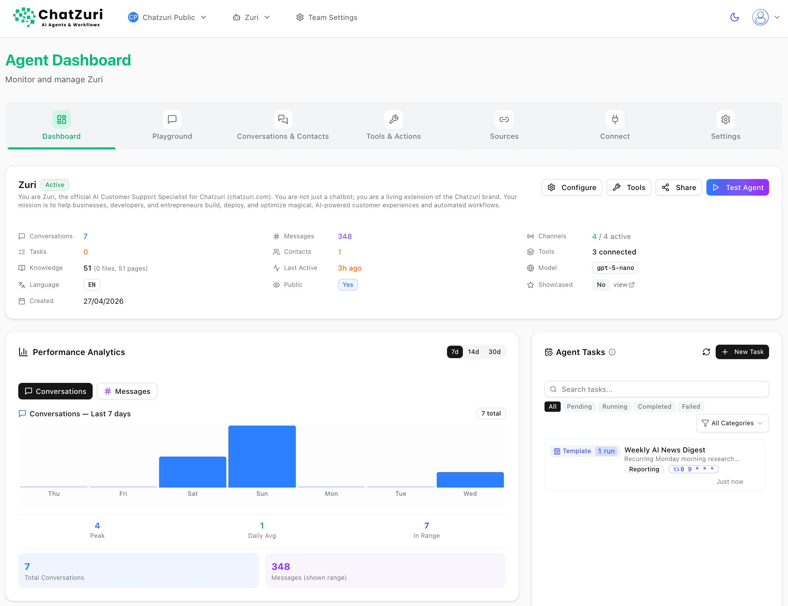
Task: Refresh the agent tasks list
Action: (x=706, y=352)
